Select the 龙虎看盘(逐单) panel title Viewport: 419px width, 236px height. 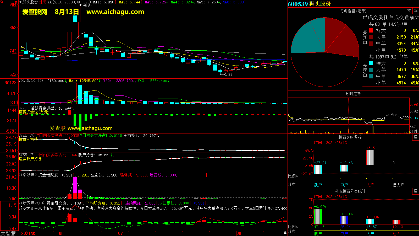pyautogui.click(x=353, y=11)
